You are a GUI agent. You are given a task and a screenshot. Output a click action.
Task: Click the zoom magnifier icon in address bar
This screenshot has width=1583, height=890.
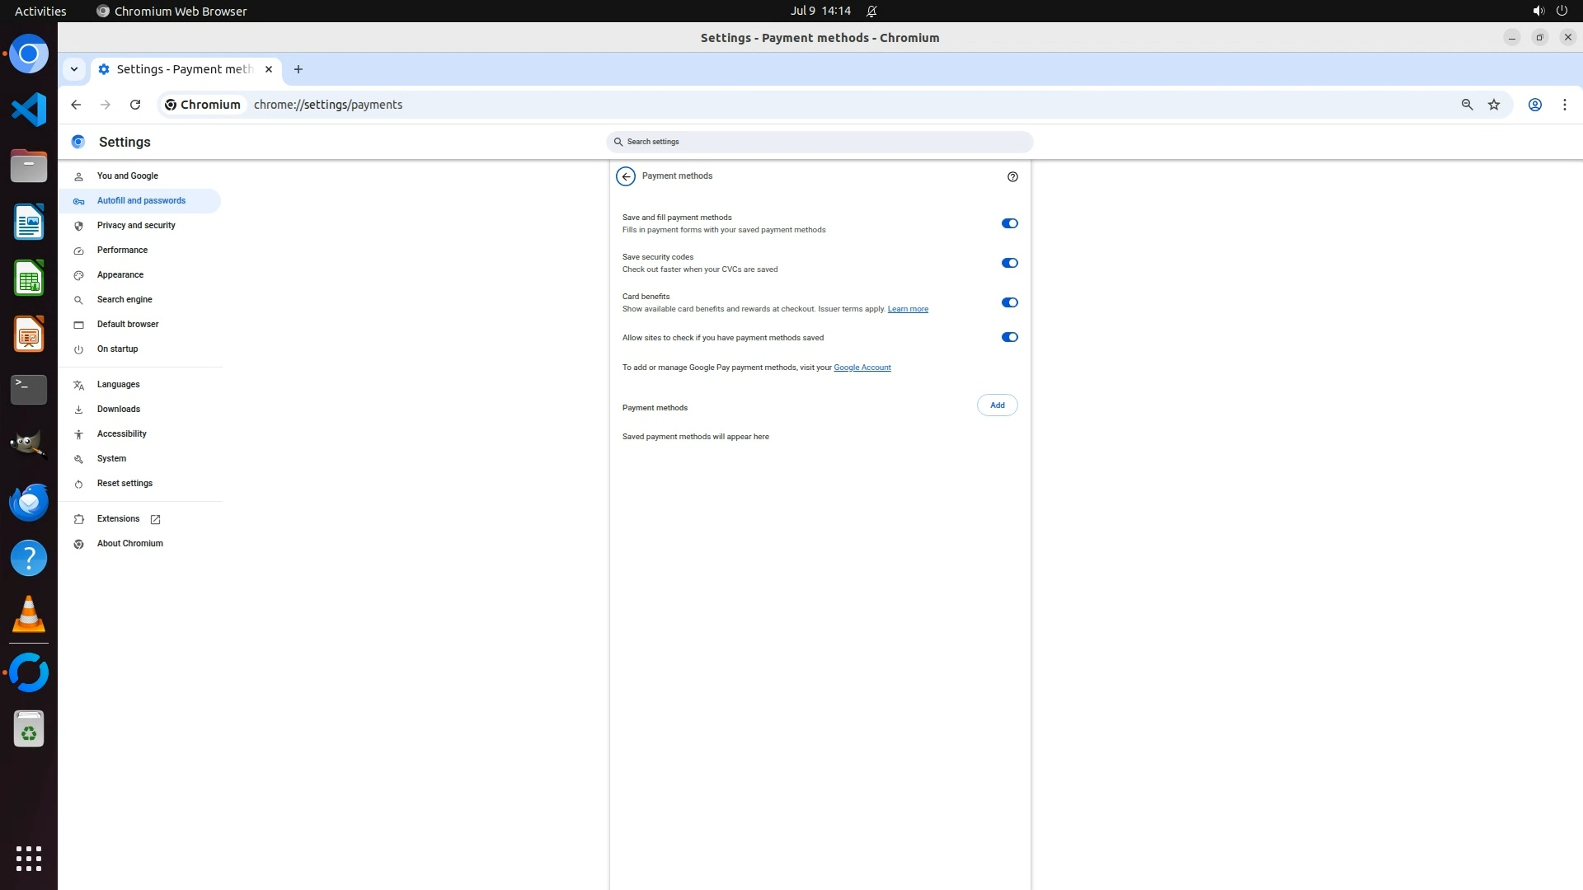(1467, 105)
